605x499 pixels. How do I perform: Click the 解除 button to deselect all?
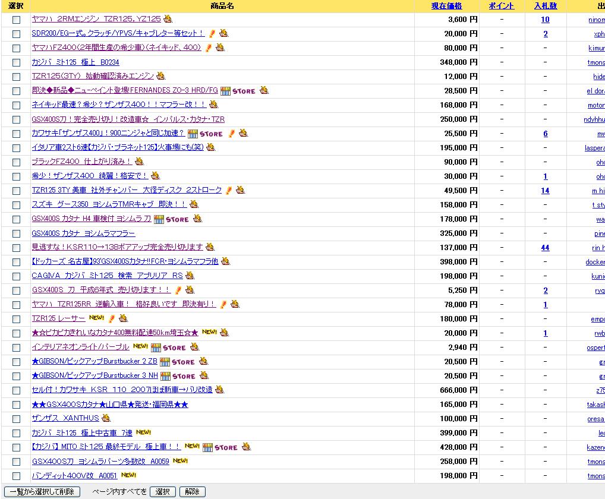(x=192, y=492)
